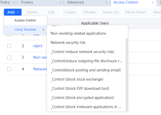
Task: Choose Access Control from Add menu
Action: (x=25, y=20)
